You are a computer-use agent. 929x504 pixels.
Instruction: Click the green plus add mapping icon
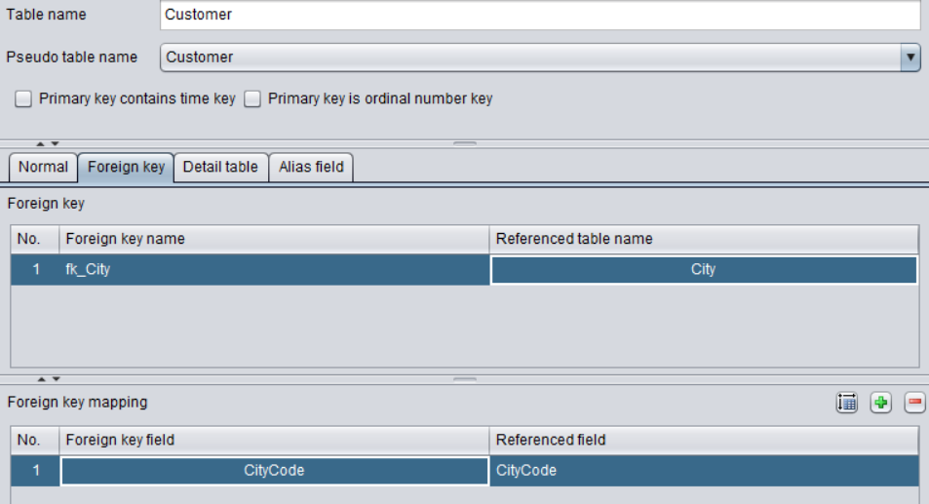pos(881,403)
